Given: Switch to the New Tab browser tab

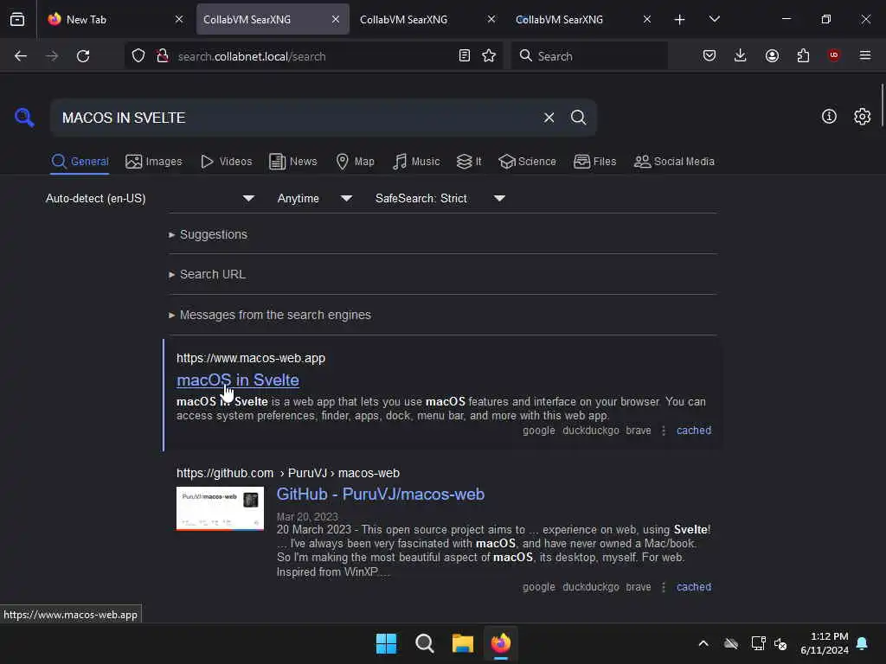Looking at the screenshot, I should pyautogui.click(x=117, y=19).
